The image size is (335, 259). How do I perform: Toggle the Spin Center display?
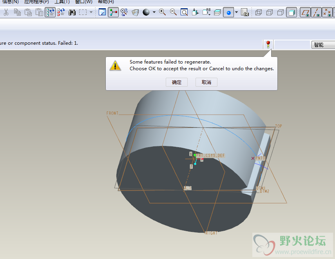113,12
